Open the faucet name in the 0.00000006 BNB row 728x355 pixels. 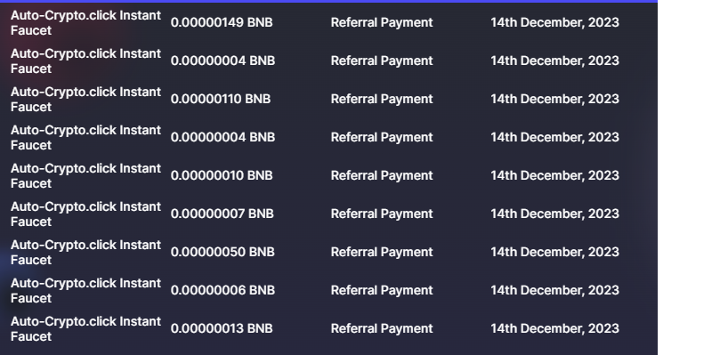86,291
